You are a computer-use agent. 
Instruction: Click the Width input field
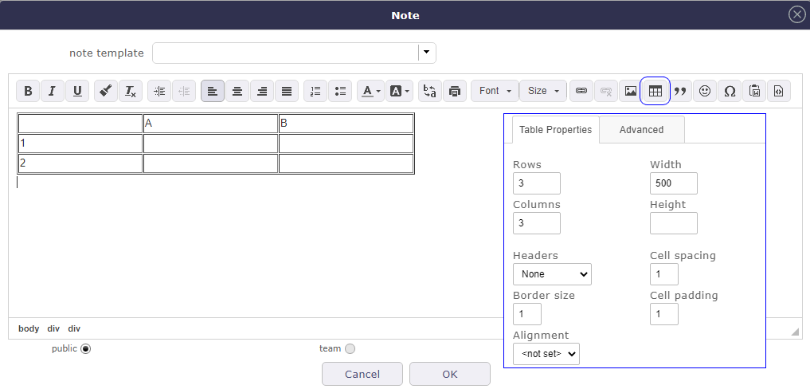pos(673,183)
